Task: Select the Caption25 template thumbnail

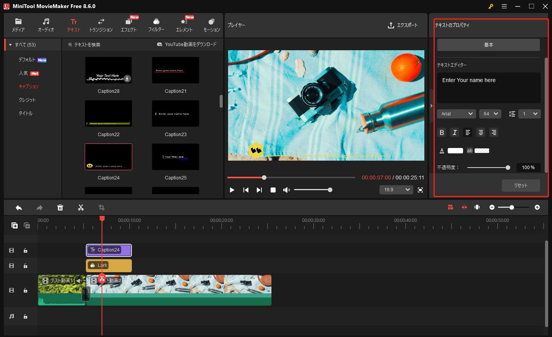Action: [175, 156]
